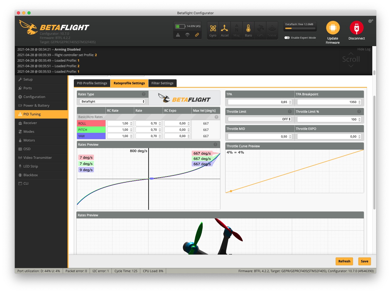
Task: Click the Dataflash free space progress bar
Action: coord(300,28)
